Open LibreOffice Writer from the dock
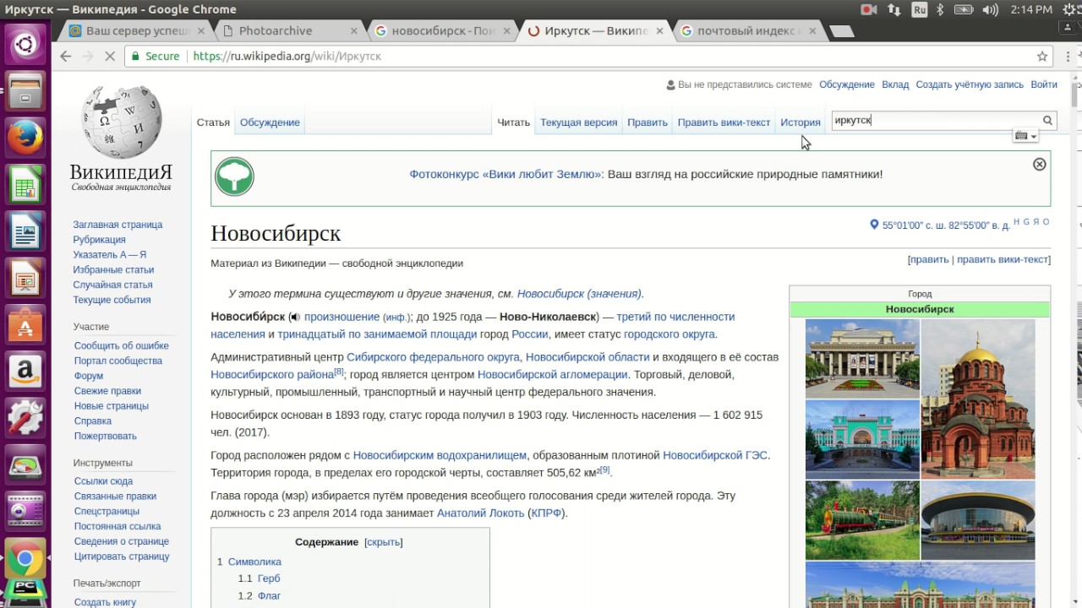This screenshot has width=1082, height=608. (25, 229)
